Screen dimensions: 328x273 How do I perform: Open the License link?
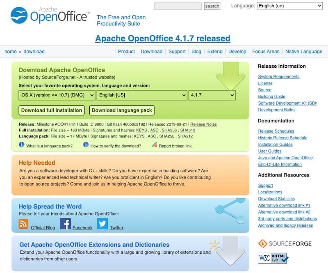tap(265, 83)
